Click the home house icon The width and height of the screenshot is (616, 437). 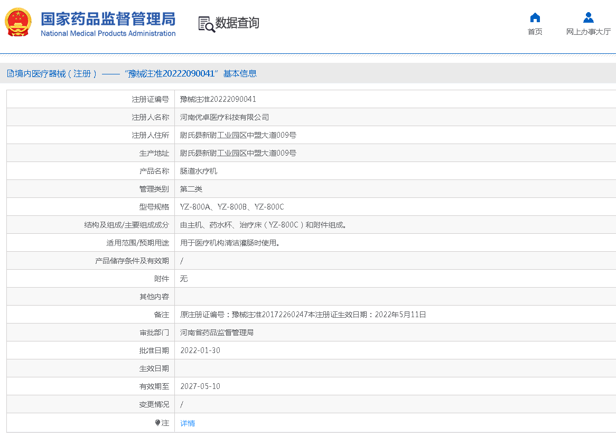535,18
